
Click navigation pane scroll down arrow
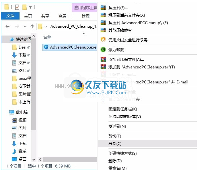tap(34, 160)
